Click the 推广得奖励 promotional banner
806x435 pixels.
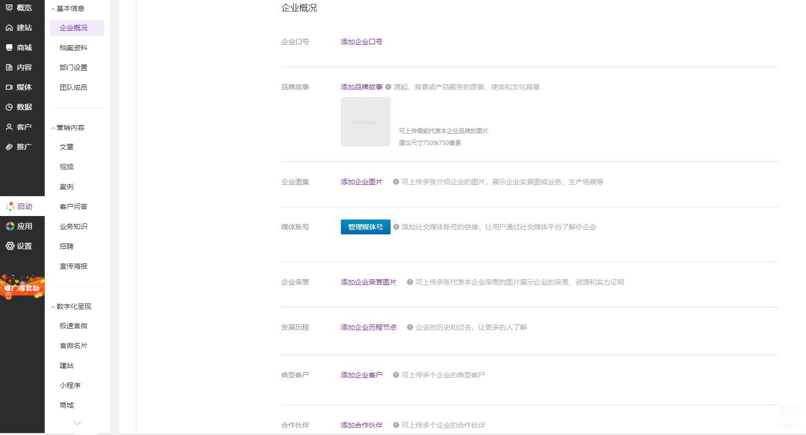click(x=22, y=287)
